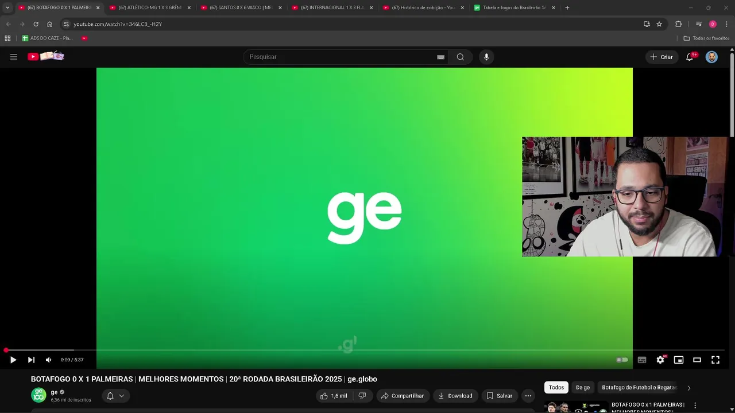Open media controls icon in toolbar

click(x=699, y=24)
